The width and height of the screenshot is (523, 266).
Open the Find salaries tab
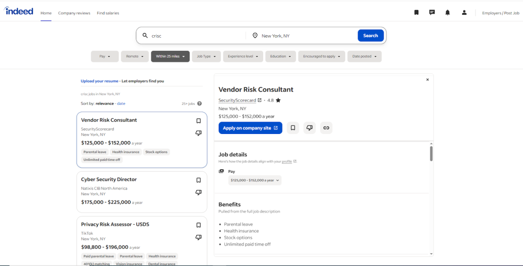[108, 13]
